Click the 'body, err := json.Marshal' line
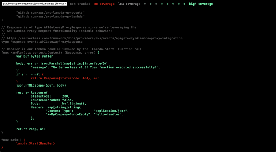 (61, 63)
